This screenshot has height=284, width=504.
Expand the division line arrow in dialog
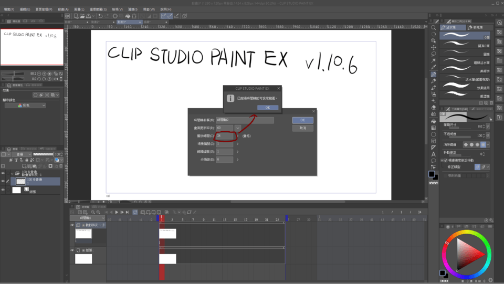click(237, 160)
